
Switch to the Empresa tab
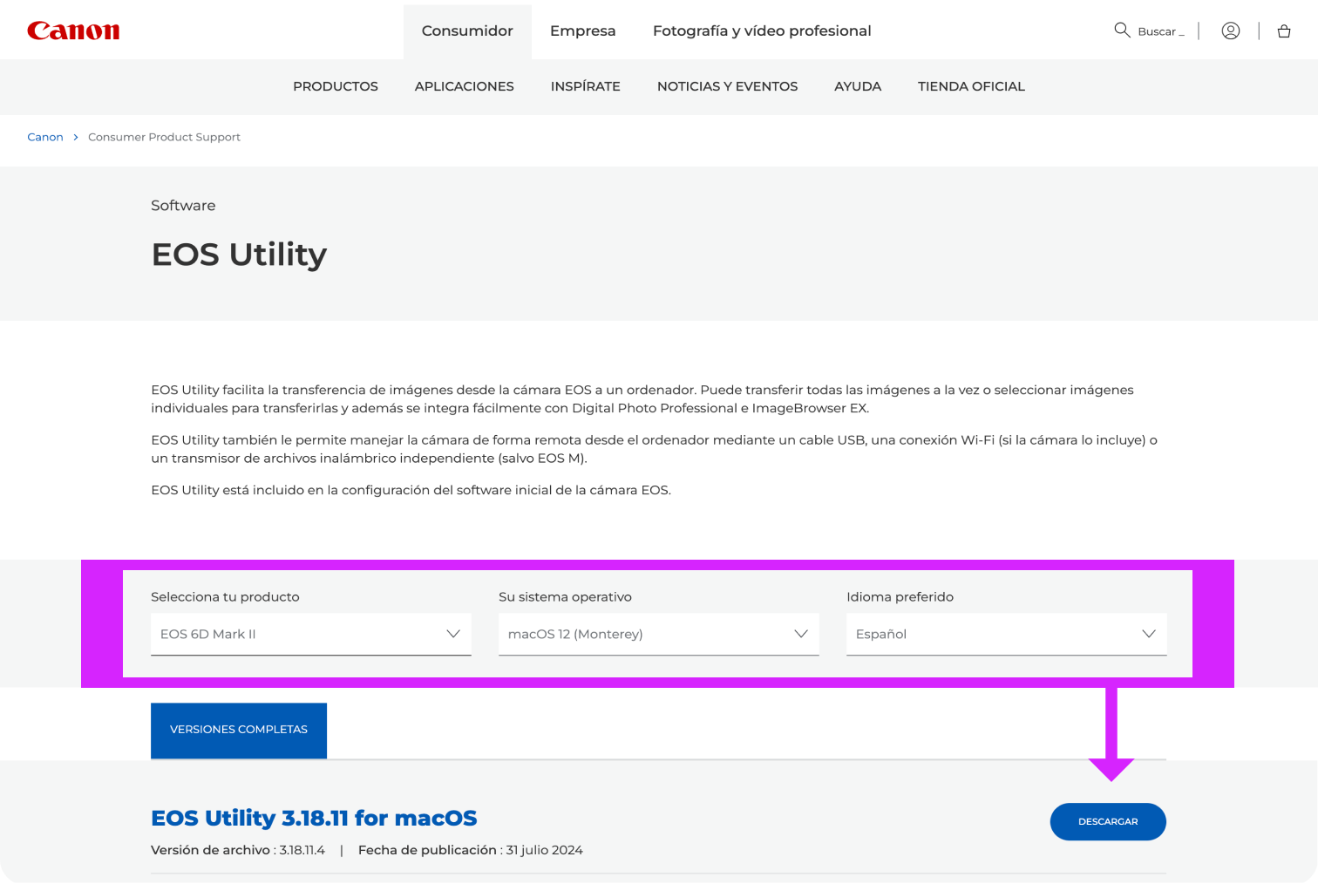(x=582, y=31)
